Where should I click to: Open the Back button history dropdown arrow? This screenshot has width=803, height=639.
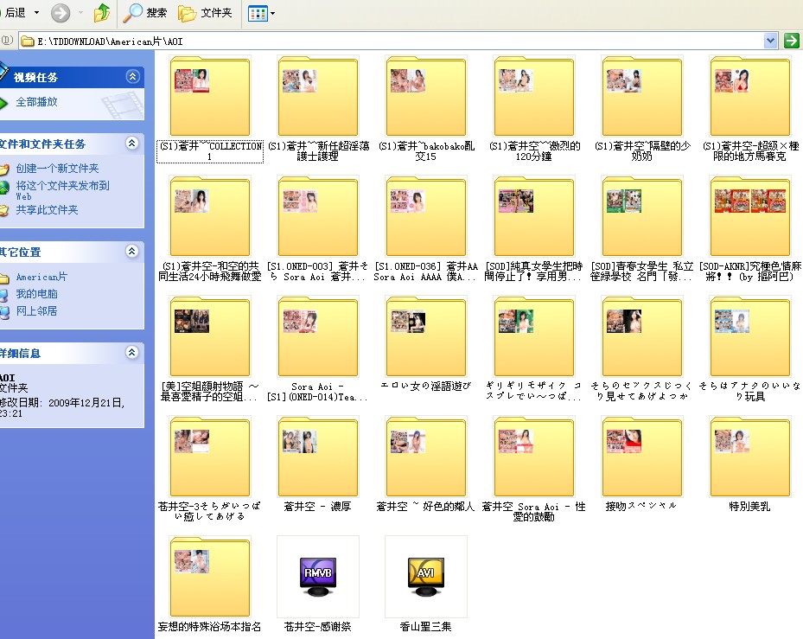pyautogui.click(x=35, y=13)
